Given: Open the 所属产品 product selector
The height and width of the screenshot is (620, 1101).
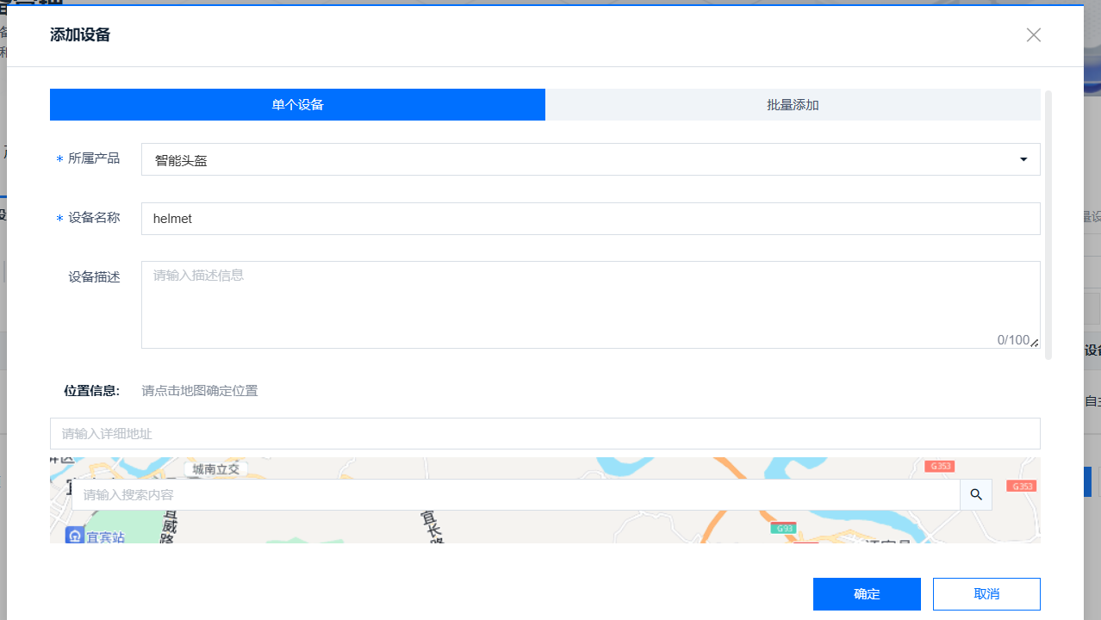Looking at the screenshot, I should click(x=589, y=159).
